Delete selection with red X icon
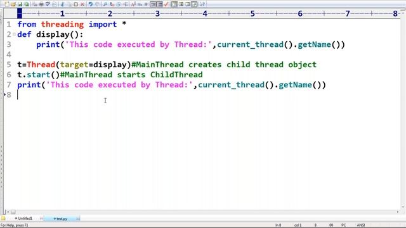Screen dimensions: 406x228 [x=82, y=4]
